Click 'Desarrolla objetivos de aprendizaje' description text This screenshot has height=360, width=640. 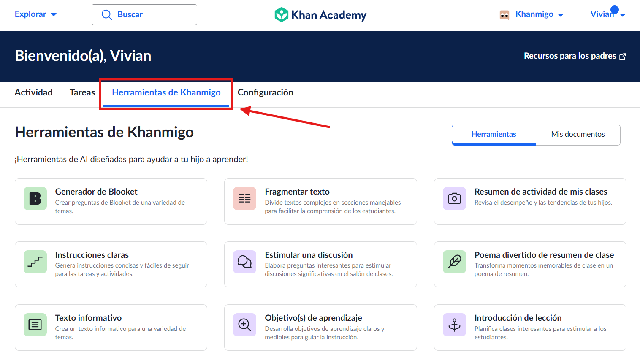click(x=325, y=333)
